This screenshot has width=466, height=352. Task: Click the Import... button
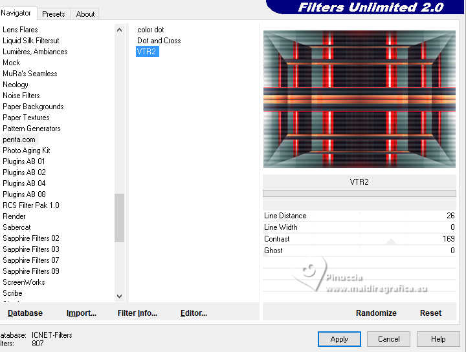(x=82, y=313)
